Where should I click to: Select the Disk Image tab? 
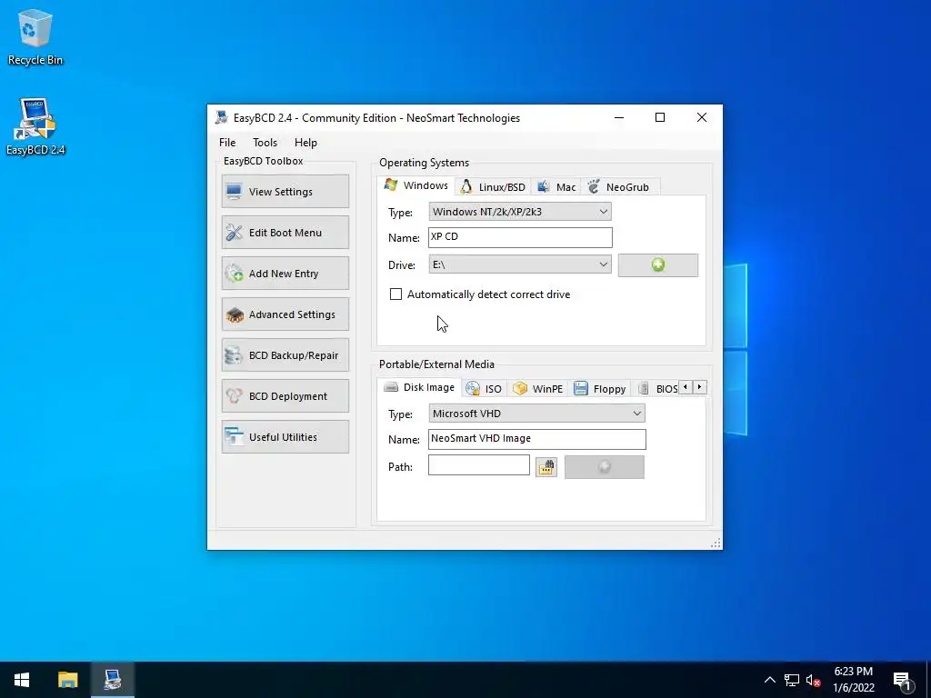pyautogui.click(x=419, y=387)
